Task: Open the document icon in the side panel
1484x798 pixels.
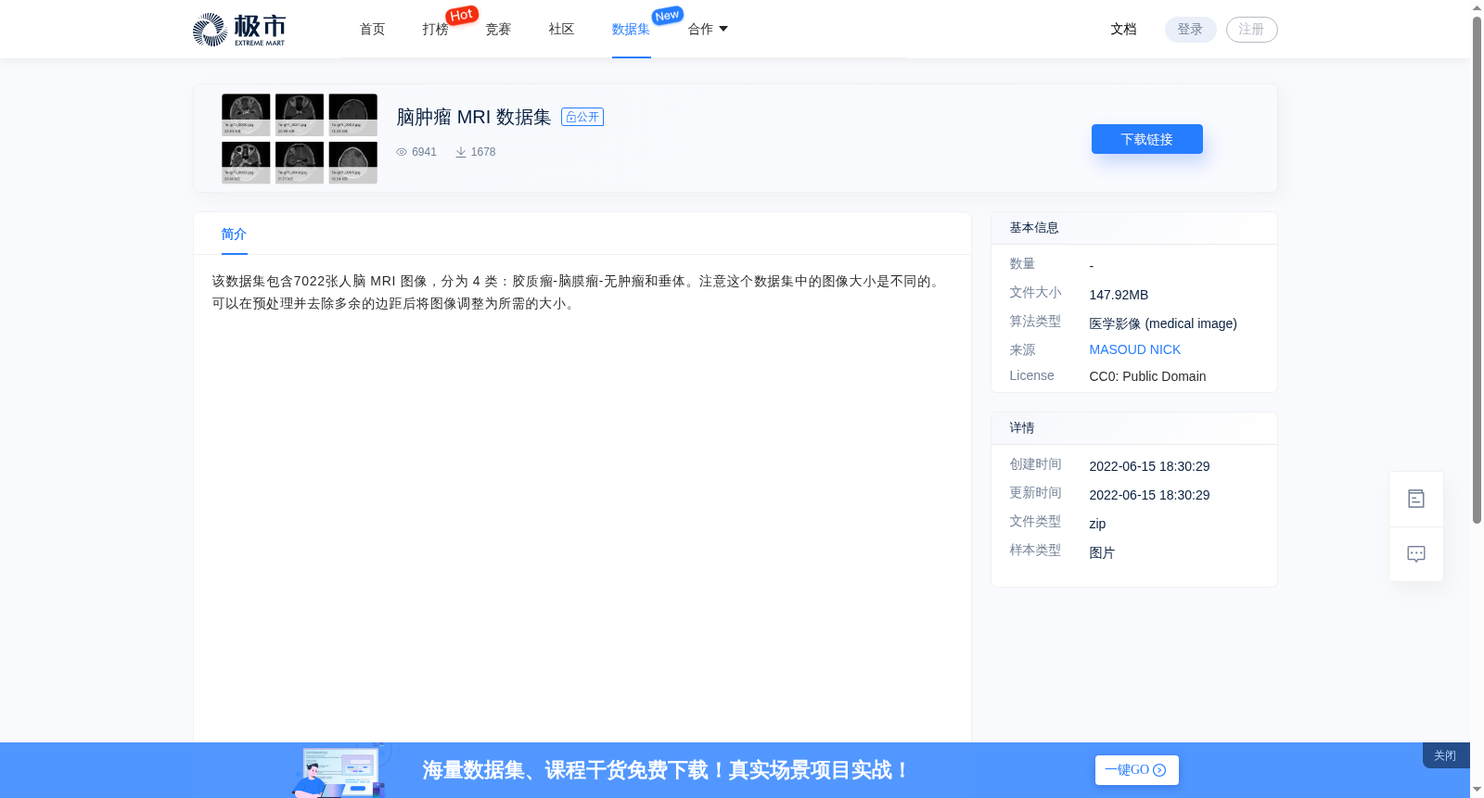Action: tap(1415, 499)
